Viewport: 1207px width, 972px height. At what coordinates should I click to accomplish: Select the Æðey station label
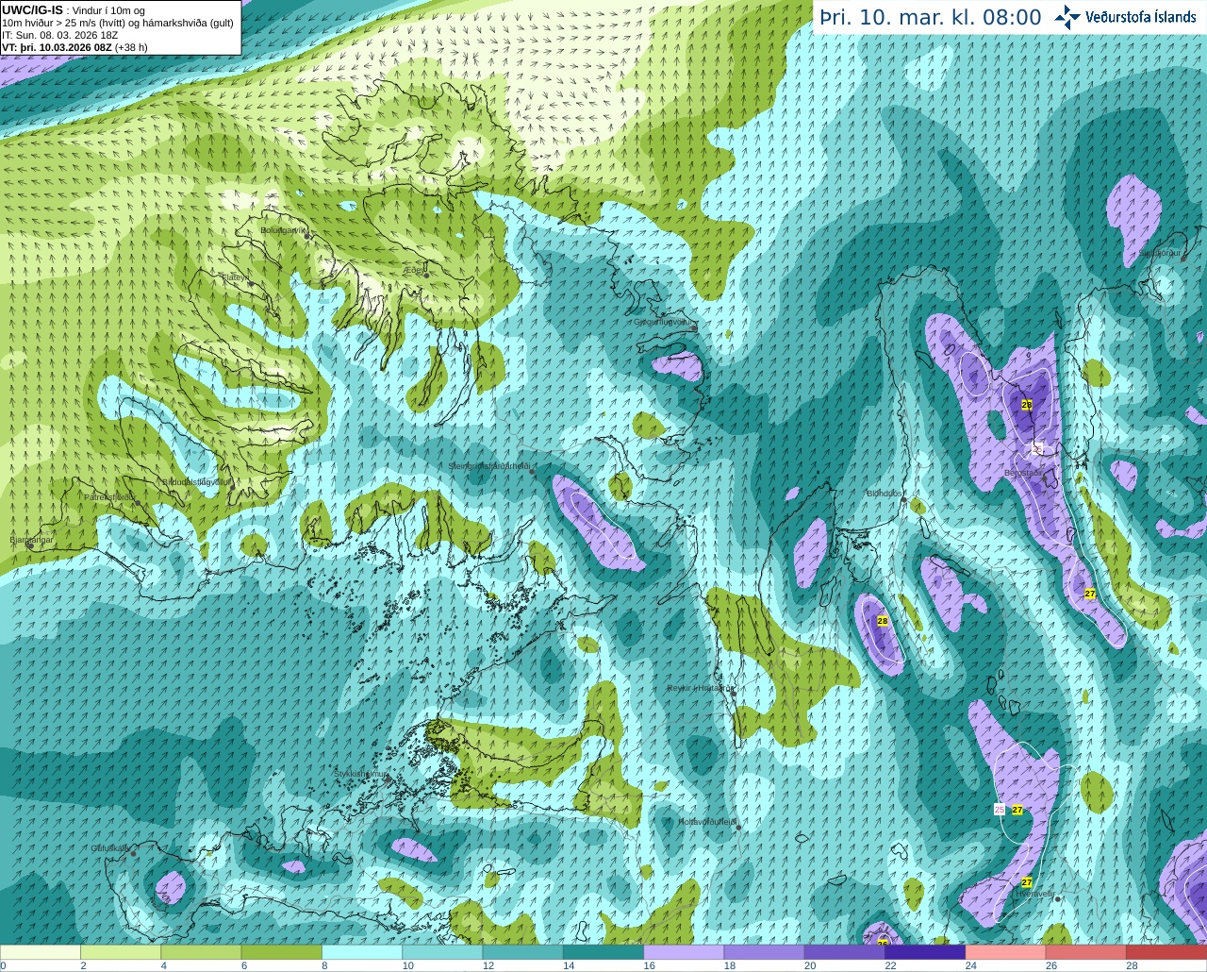(x=415, y=269)
